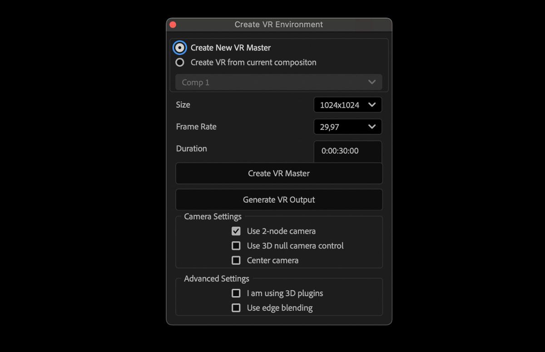Click the Duration field showing 0:00:30:00
This screenshot has width=545, height=352.
pyautogui.click(x=347, y=151)
